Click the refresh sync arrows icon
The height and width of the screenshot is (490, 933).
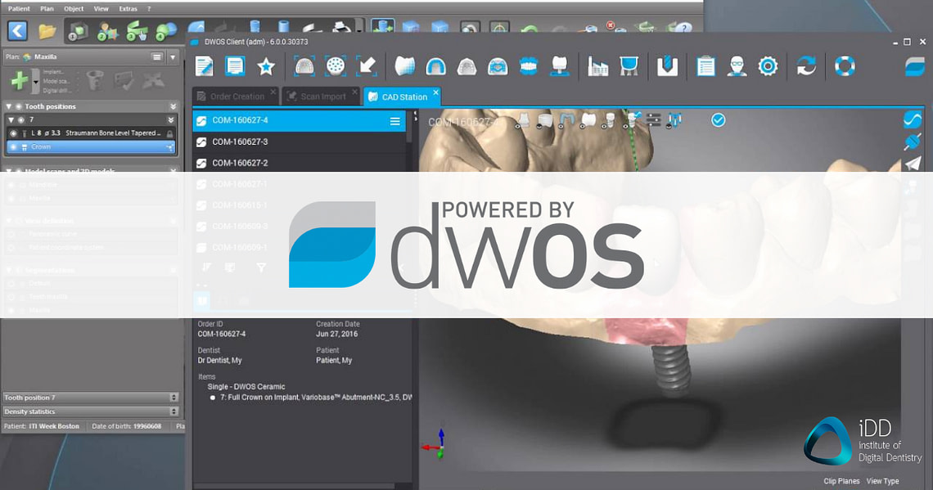tap(806, 66)
